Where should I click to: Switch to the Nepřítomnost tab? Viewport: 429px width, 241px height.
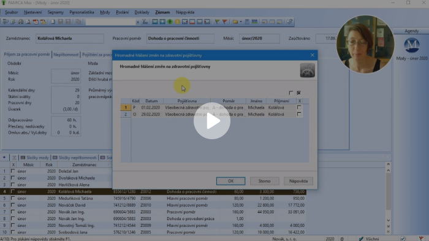(66, 55)
